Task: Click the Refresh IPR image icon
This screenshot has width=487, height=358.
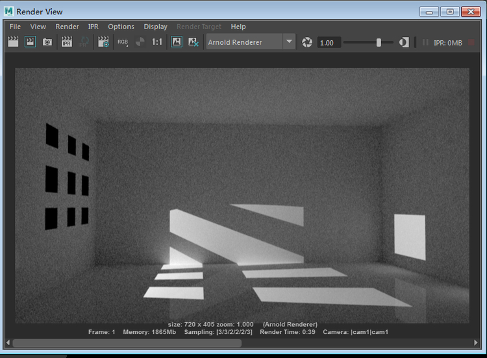Action: tap(84, 42)
